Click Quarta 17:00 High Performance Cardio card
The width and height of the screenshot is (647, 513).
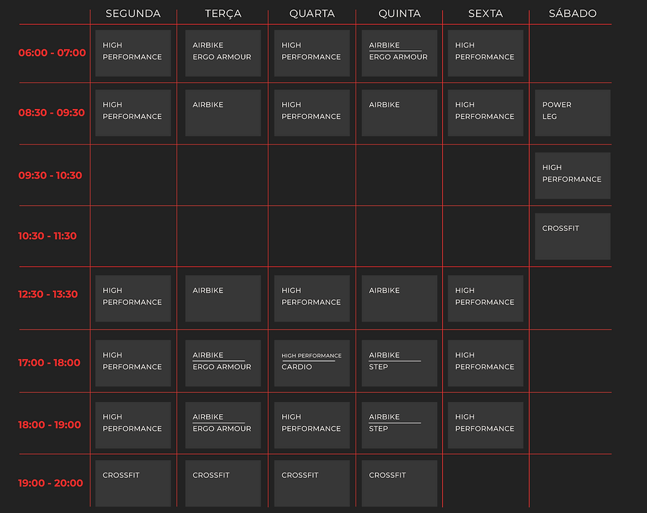point(312,363)
